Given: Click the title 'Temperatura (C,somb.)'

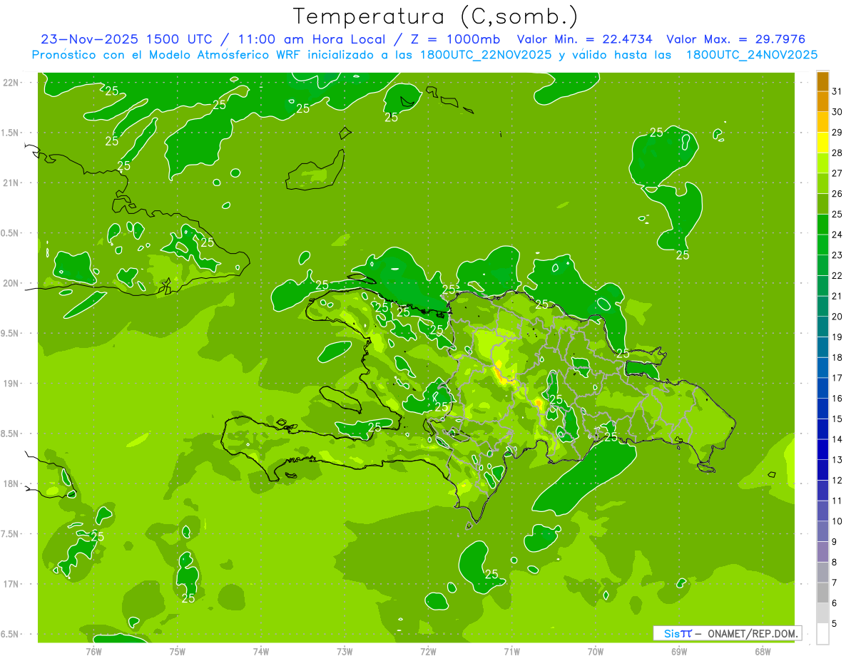Looking at the screenshot, I should click(x=435, y=17).
